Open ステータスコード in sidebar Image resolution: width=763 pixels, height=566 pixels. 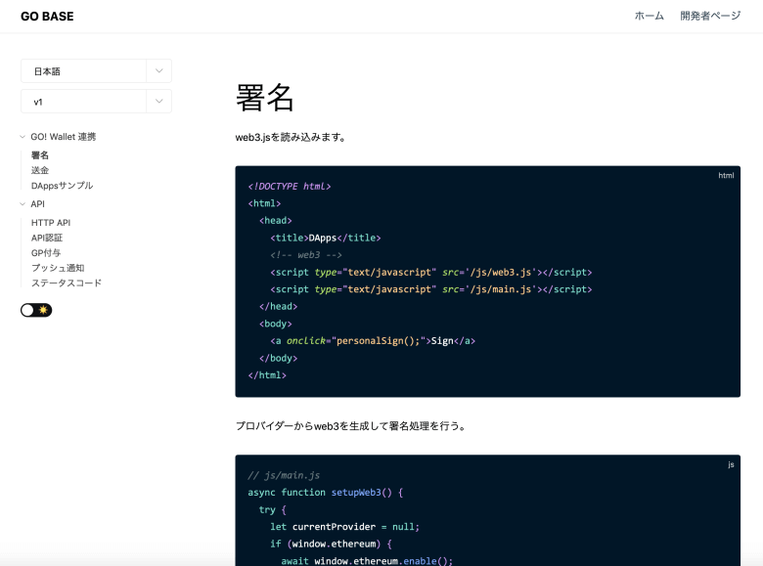click(67, 283)
